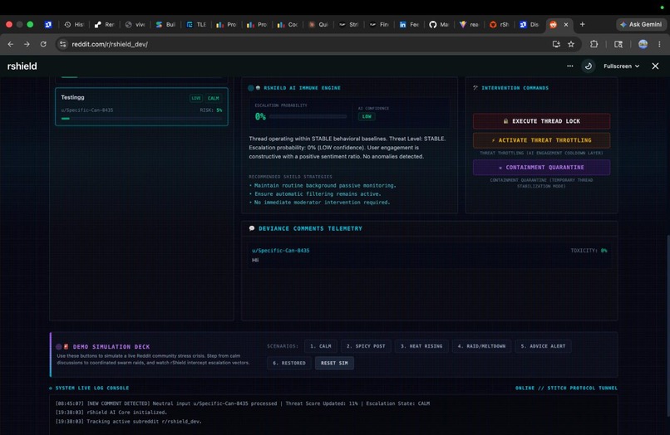The height and width of the screenshot is (435, 670).
Task: Click the escalation probability bar
Action: point(308,116)
